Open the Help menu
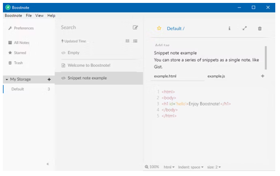The image size is (280, 176). coord(51,16)
